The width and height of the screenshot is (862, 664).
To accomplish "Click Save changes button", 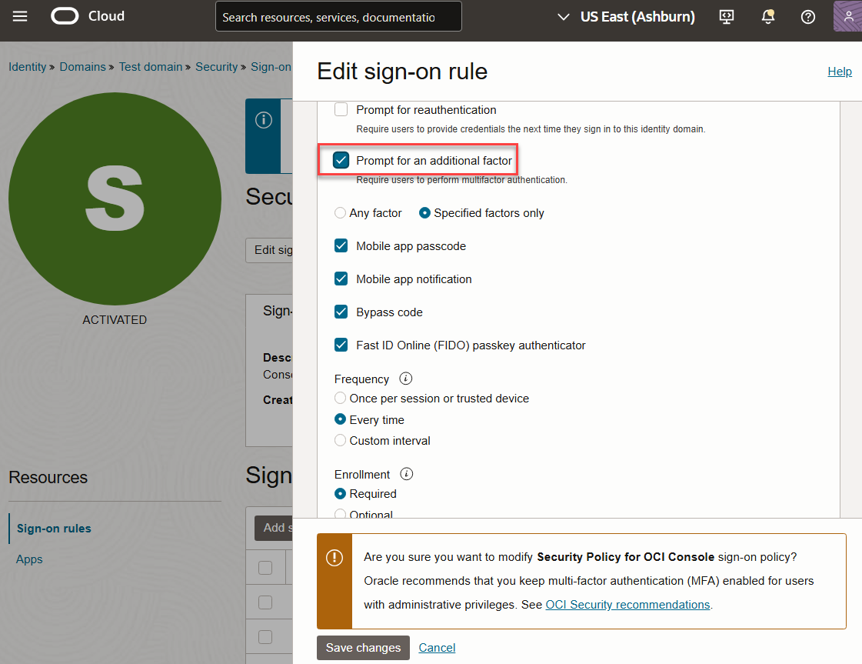I will 363,648.
